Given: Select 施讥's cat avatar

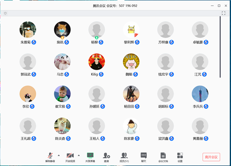Looking at the screenshot, I should 62,30.
